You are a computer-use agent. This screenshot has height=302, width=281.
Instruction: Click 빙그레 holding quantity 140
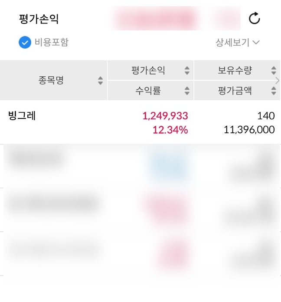[266, 116]
